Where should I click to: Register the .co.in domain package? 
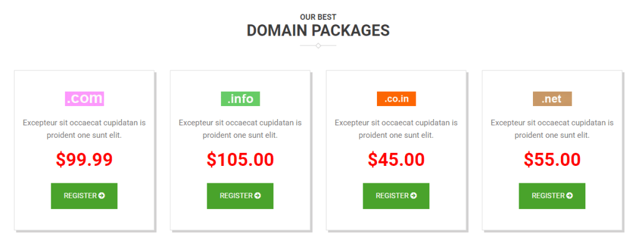pyautogui.click(x=396, y=196)
